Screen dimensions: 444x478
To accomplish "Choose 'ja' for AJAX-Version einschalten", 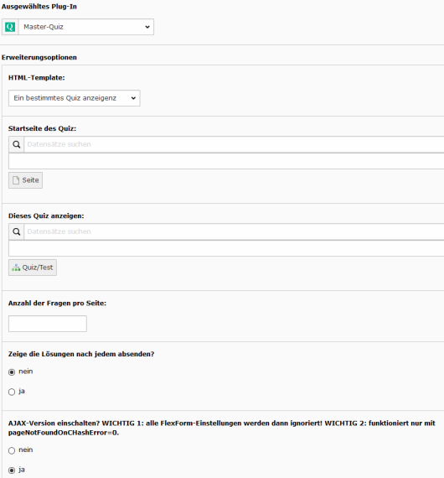I will (12, 470).
